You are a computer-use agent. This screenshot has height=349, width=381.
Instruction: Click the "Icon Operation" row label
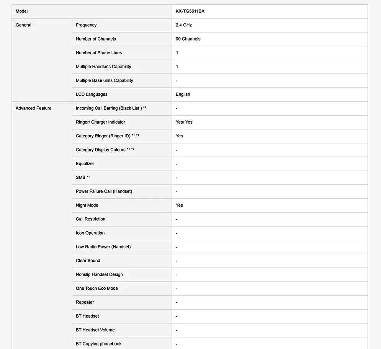coord(90,233)
